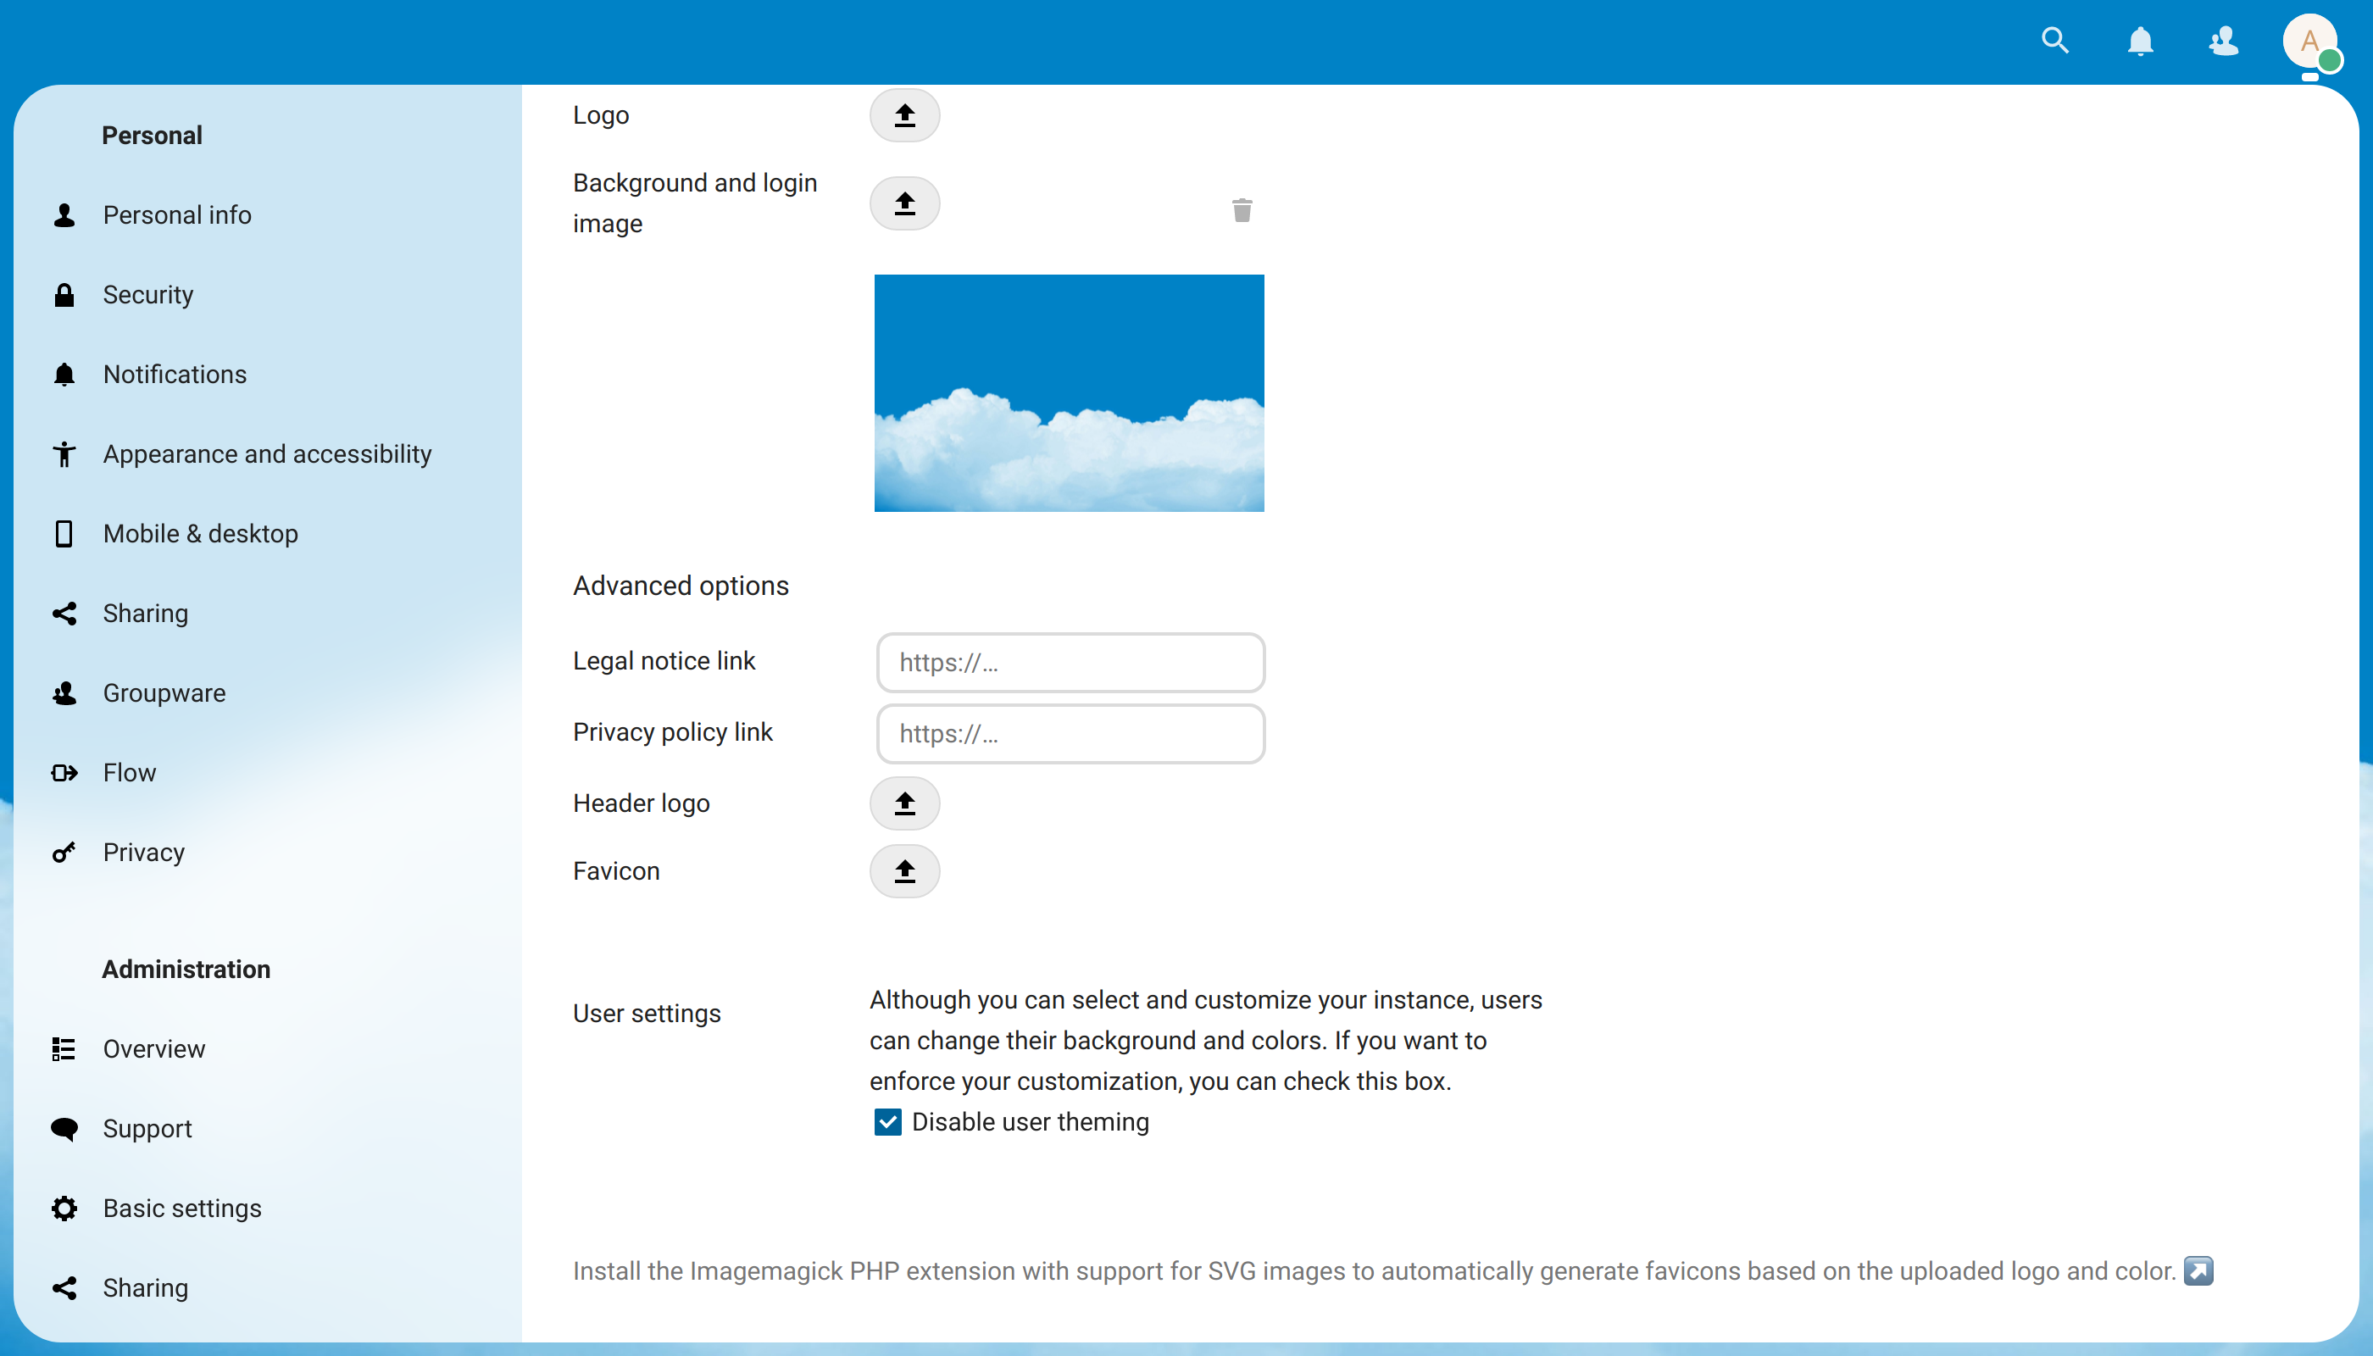Open Security settings section
2373x1356 pixels.
point(148,294)
